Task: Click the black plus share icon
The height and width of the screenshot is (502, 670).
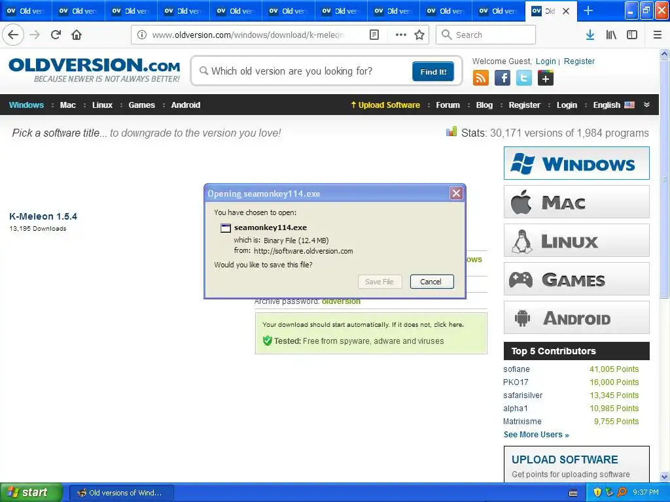Action: (546, 78)
